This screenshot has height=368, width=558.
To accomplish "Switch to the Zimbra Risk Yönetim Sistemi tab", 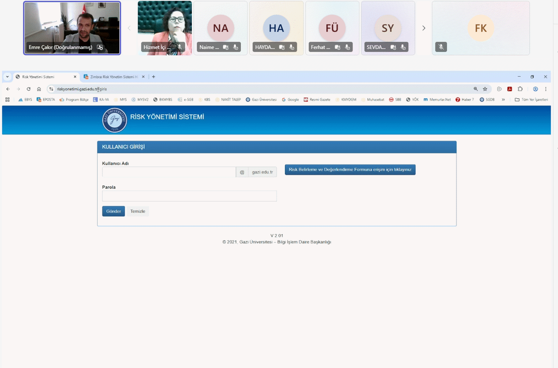I will [111, 77].
